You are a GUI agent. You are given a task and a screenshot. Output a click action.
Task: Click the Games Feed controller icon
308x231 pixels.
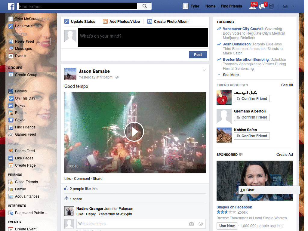[11, 134]
